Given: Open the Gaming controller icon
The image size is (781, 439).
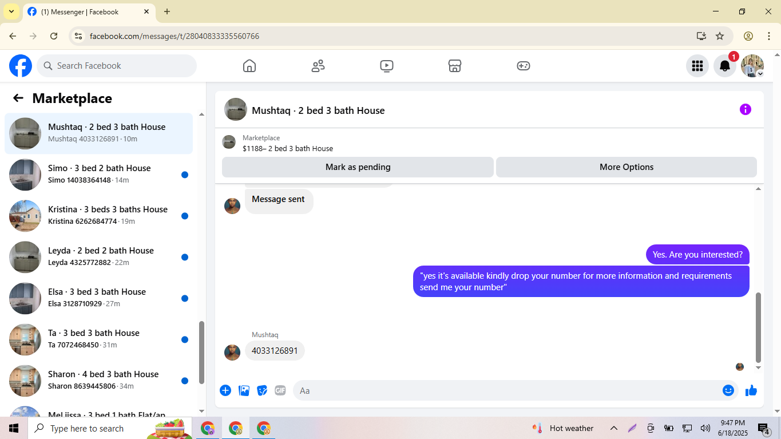Looking at the screenshot, I should [524, 66].
